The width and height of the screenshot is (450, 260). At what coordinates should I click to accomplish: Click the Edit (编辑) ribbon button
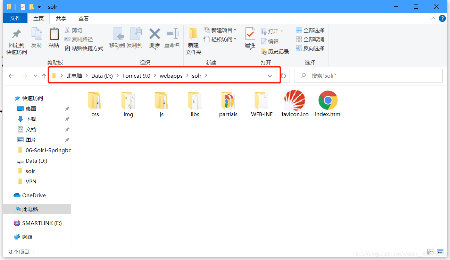pyautogui.click(x=270, y=41)
